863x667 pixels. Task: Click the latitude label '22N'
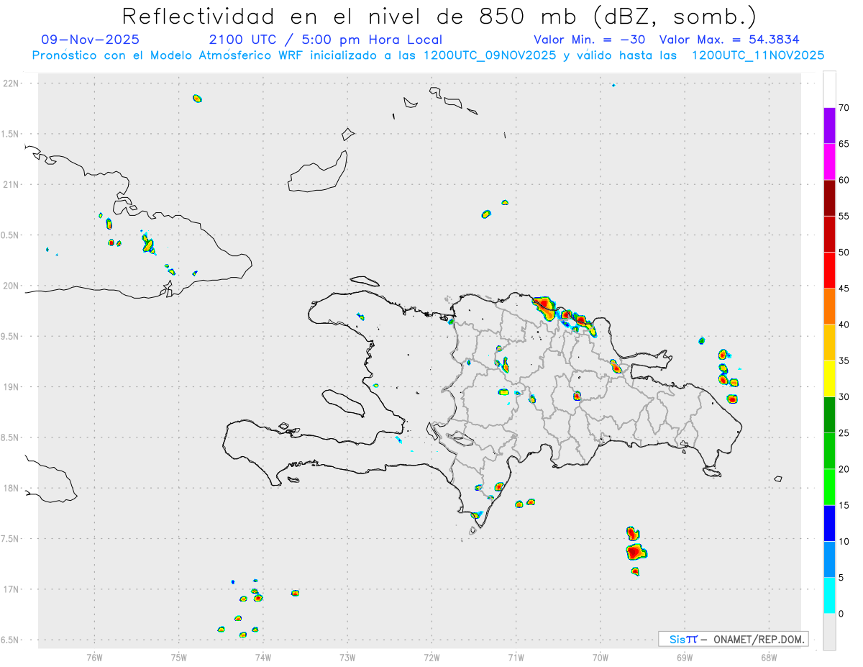tap(12, 83)
